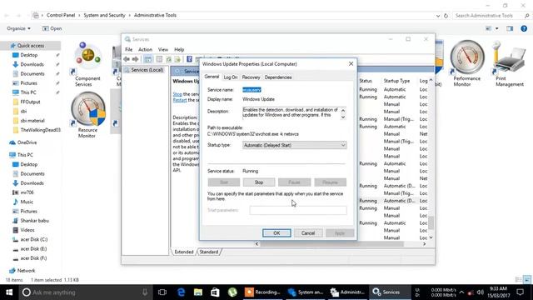This screenshot has height=300, width=533.
Task: Click Windows Start button
Action: click(x=9, y=292)
